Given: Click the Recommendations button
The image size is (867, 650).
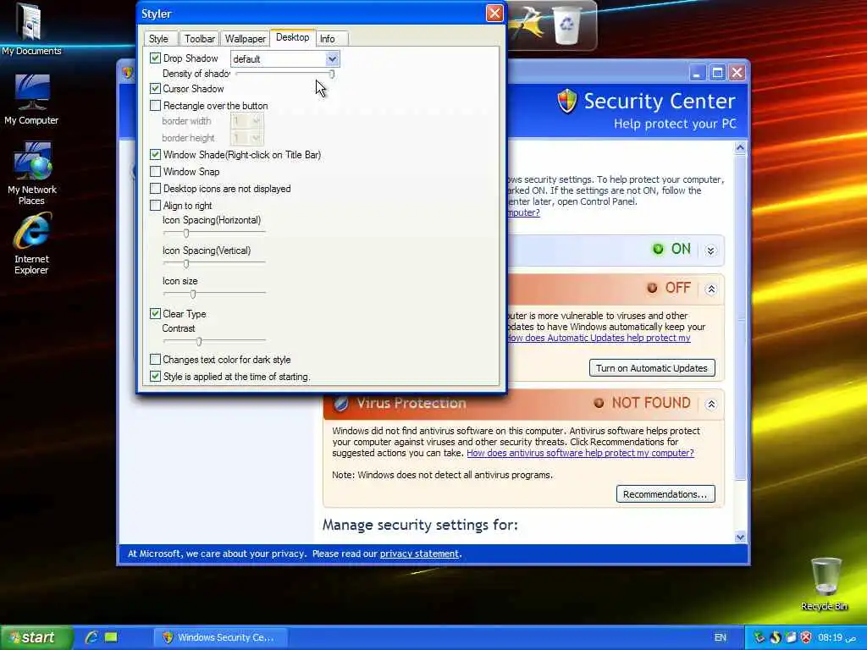Looking at the screenshot, I should pyautogui.click(x=665, y=494).
